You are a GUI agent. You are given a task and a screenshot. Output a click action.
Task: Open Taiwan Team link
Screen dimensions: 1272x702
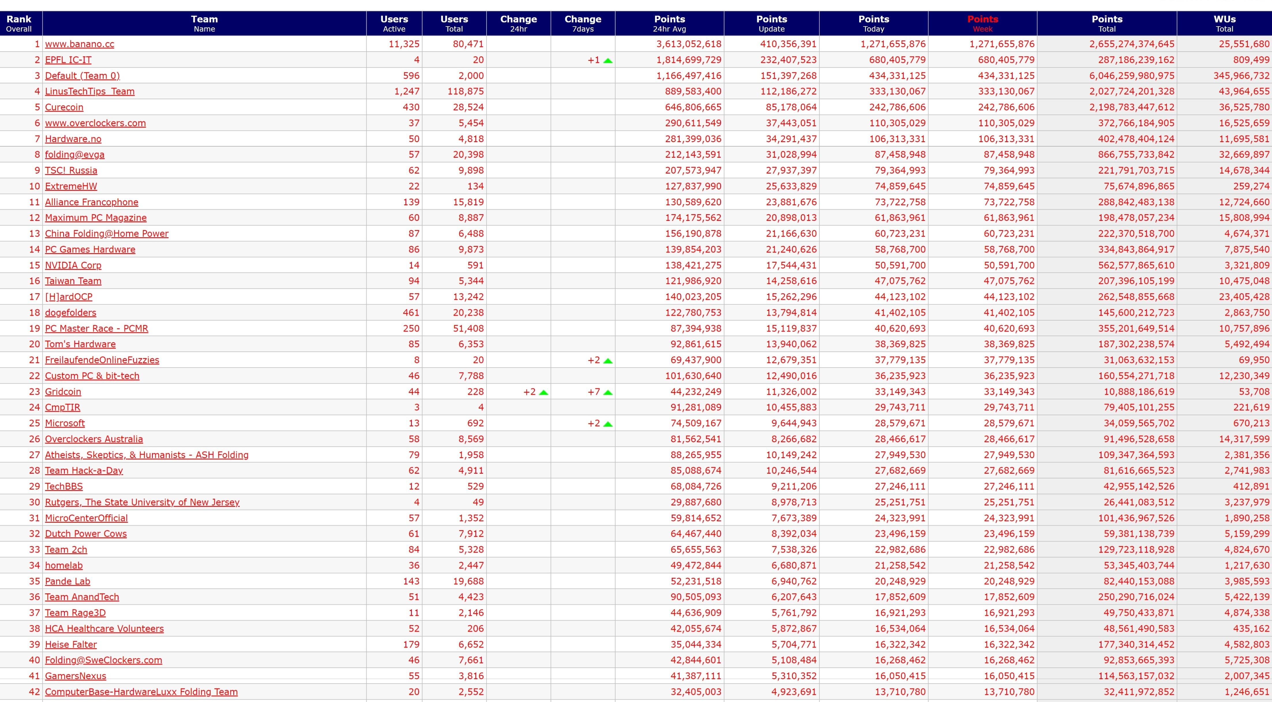click(x=73, y=281)
